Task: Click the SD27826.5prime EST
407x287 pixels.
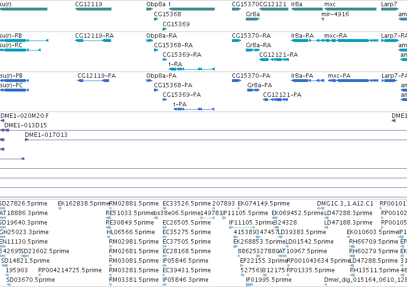Action: click(x=2, y=208)
